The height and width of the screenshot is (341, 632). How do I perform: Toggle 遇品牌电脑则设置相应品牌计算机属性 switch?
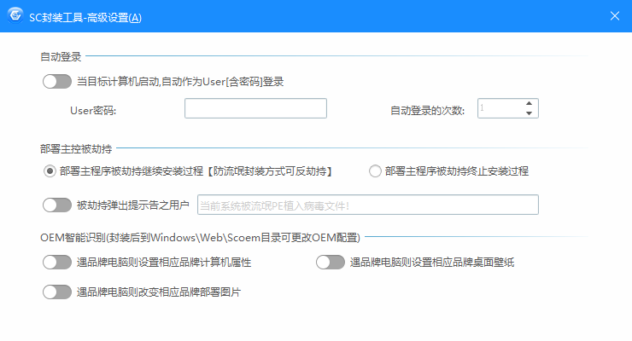[x=56, y=263]
